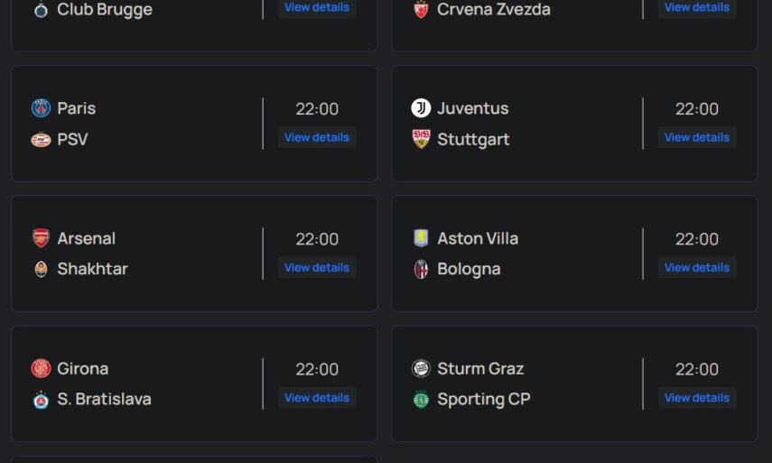Screen dimensions: 772x463
Task: Select the Club Brugge team name
Action: (105, 10)
